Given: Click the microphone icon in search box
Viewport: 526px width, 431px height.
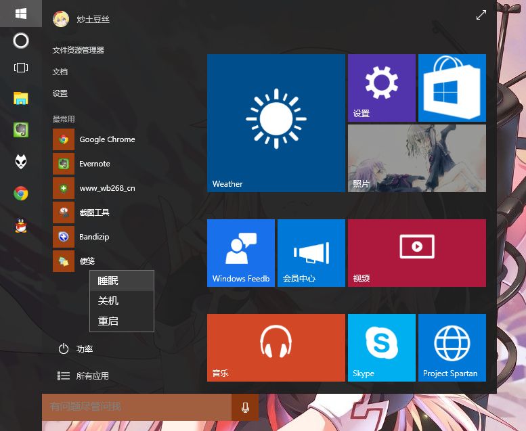Looking at the screenshot, I should (244, 407).
